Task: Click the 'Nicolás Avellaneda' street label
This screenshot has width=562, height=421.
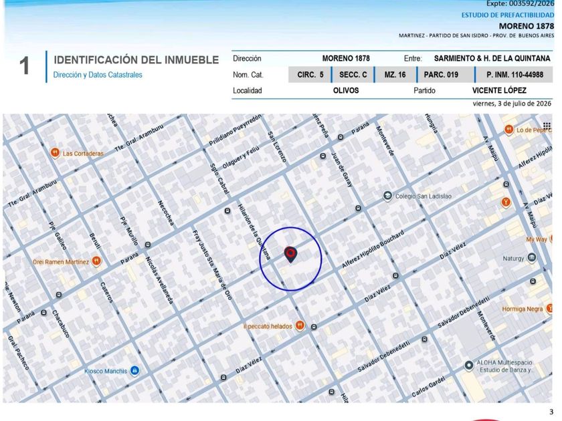Action: (x=159, y=280)
